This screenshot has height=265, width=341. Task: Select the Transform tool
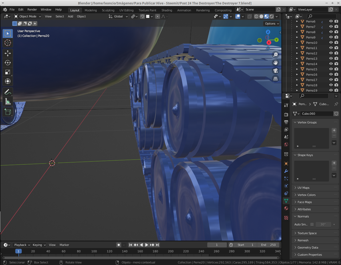coord(8,81)
